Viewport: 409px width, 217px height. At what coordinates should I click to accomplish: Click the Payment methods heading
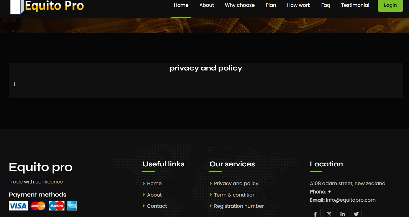tap(38, 195)
